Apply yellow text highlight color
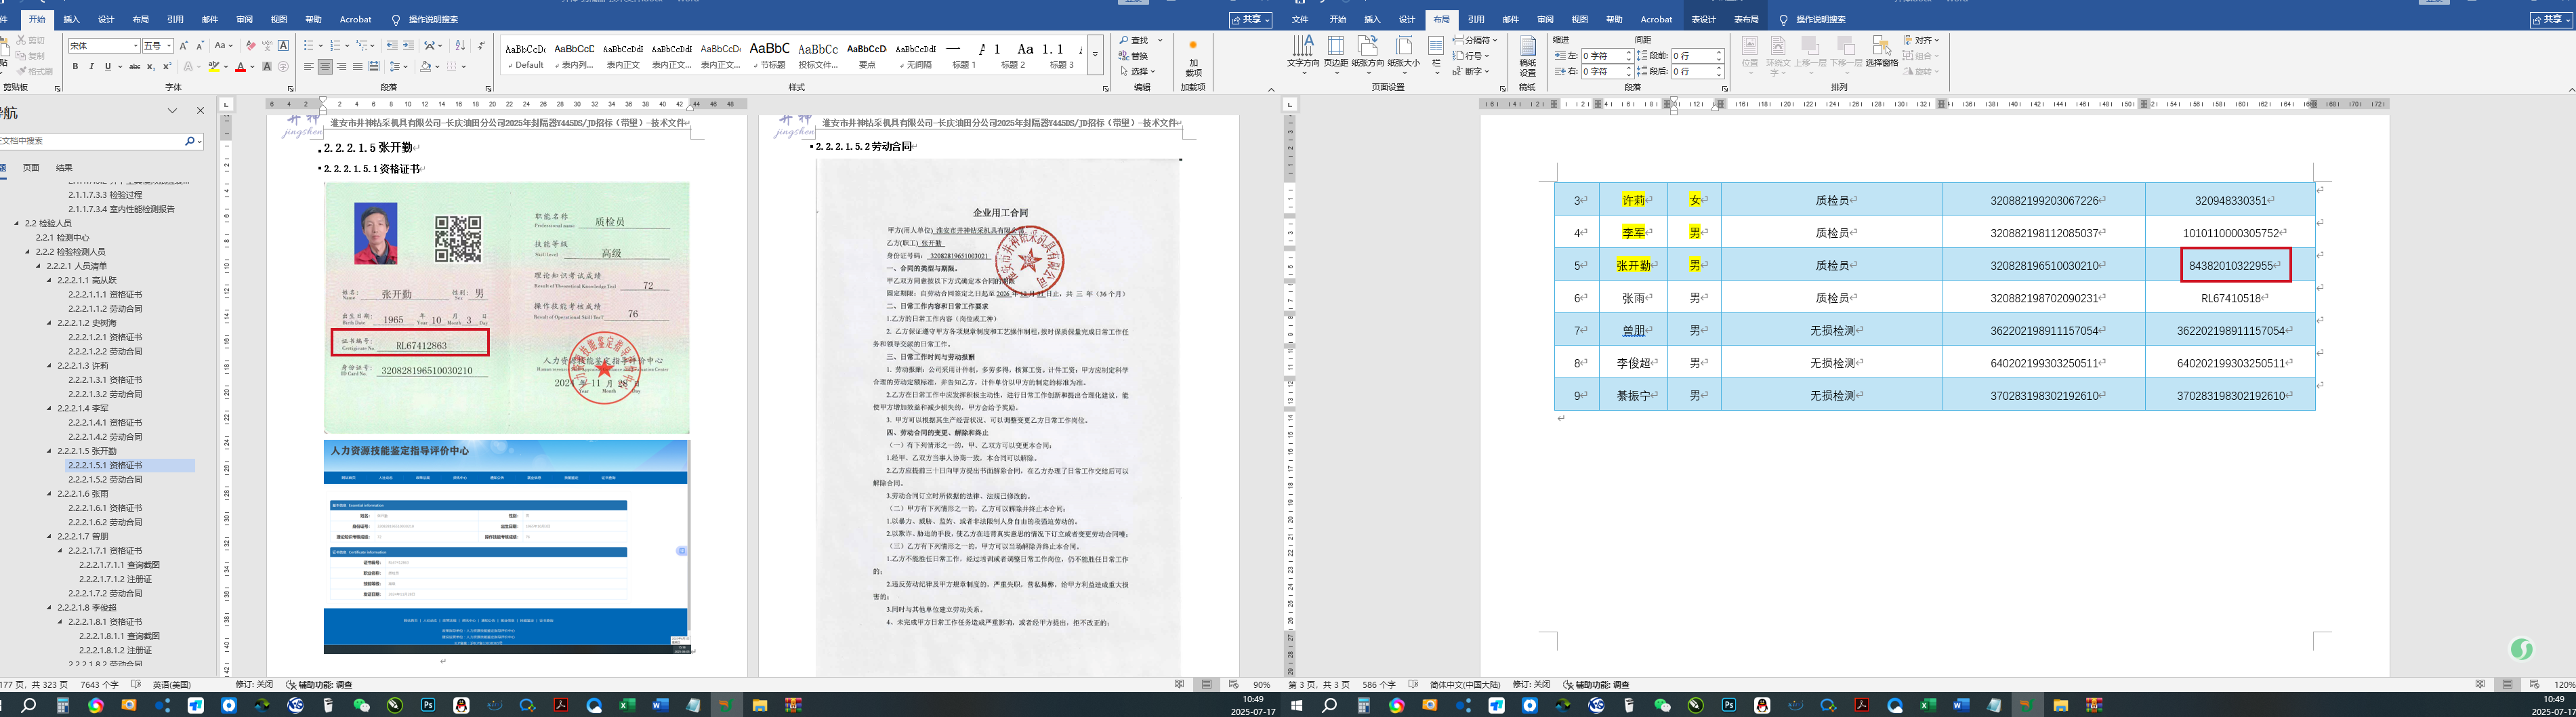The height and width of the screenshot is (717, 2576). pos(213,67)
